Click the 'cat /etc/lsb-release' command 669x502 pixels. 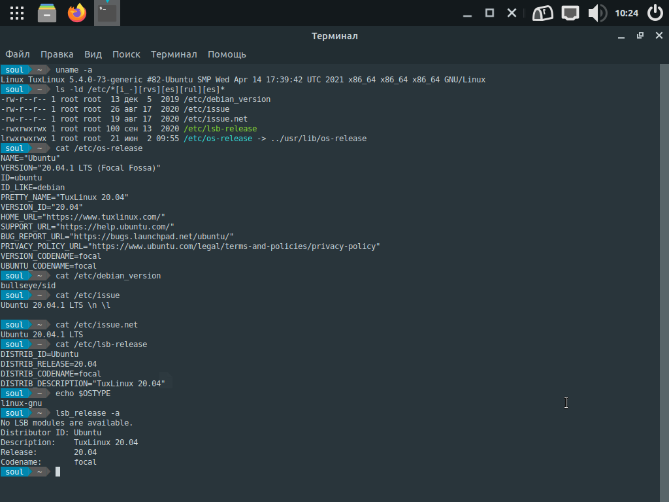pos(101,344)
